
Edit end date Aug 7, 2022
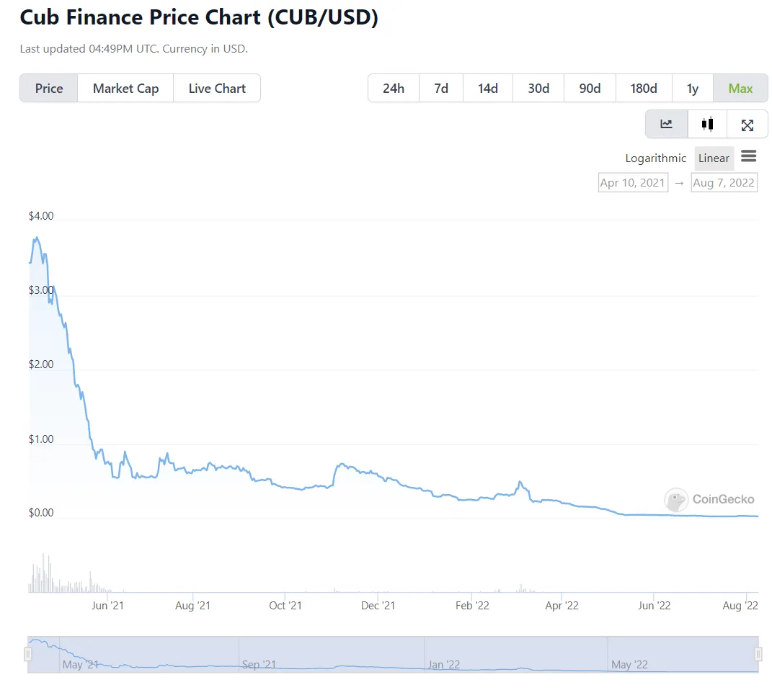click(x=724, y=182)
